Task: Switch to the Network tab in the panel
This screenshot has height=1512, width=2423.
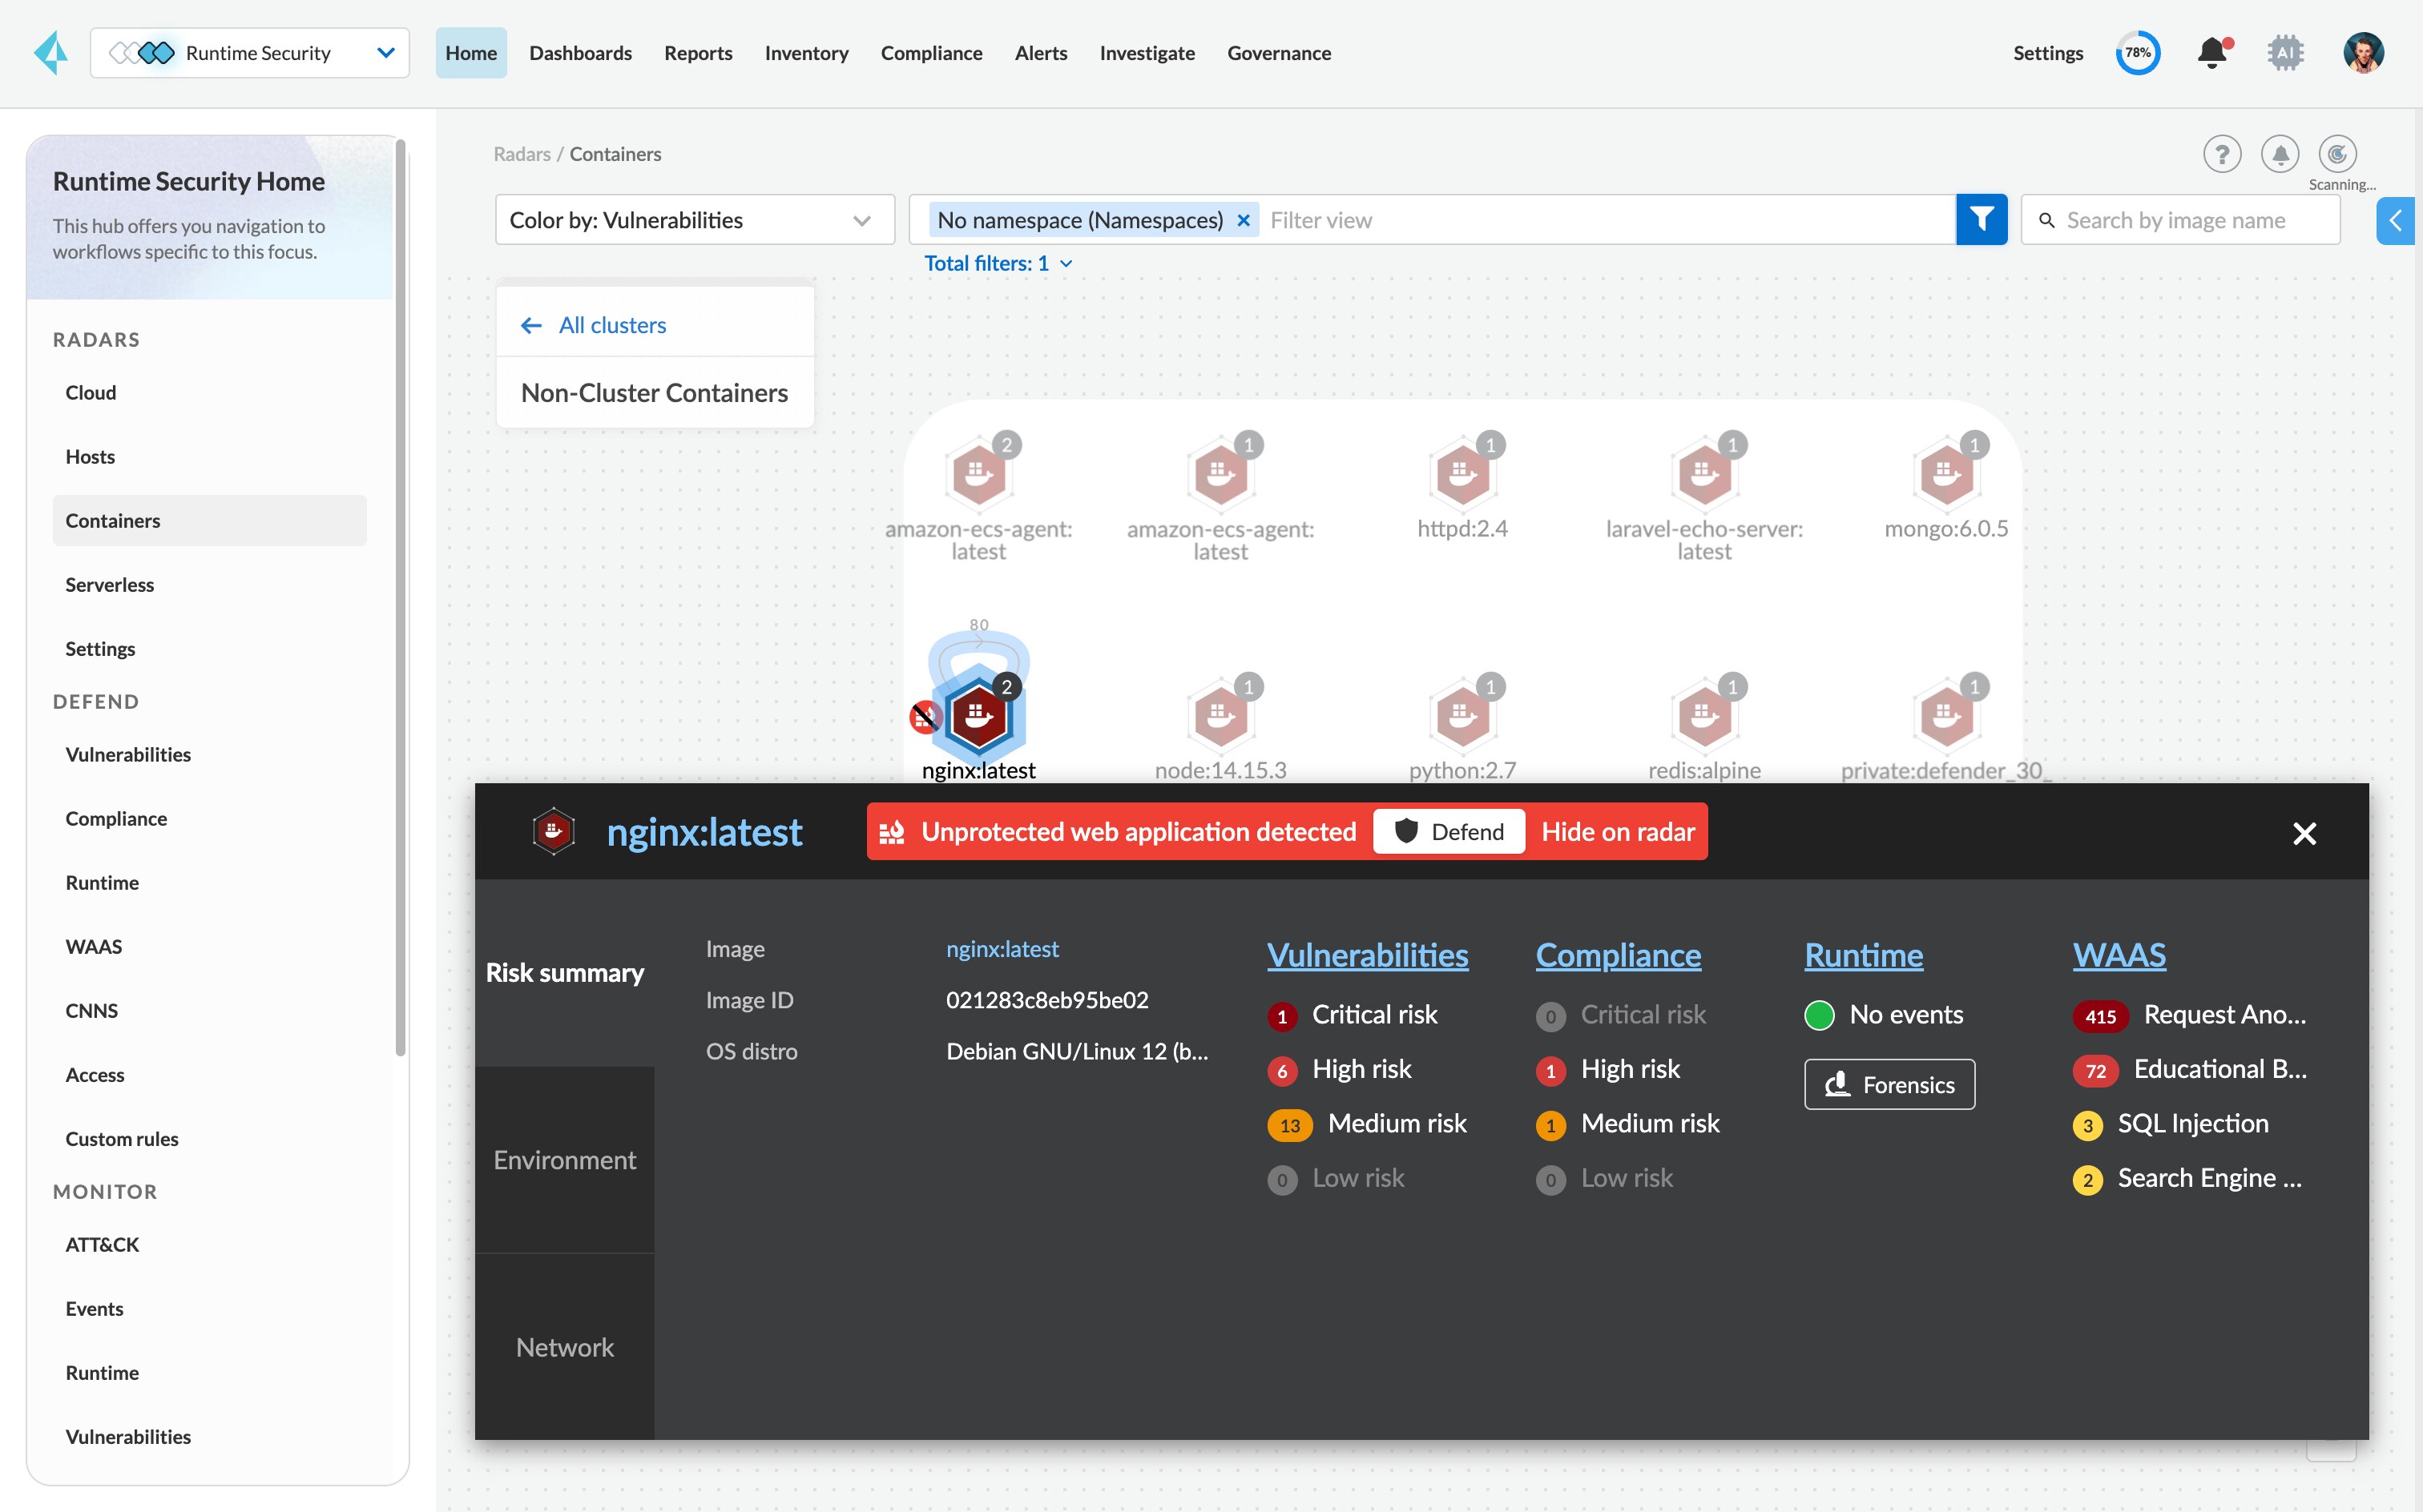Action: (x=565, y=1347)
